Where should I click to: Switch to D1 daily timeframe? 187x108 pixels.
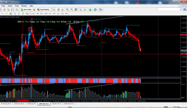[x=58, y=13]
